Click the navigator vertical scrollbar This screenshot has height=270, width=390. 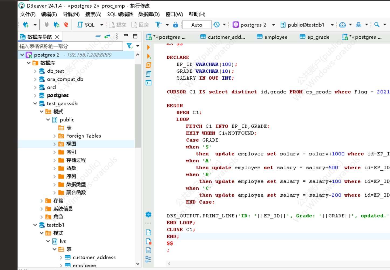pyautogui.click(x=138, y=105)
